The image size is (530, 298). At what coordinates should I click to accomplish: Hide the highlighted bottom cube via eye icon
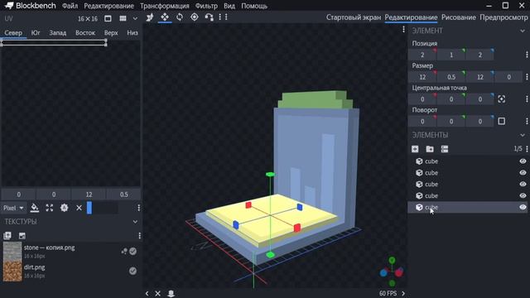(x=523, y=207)
